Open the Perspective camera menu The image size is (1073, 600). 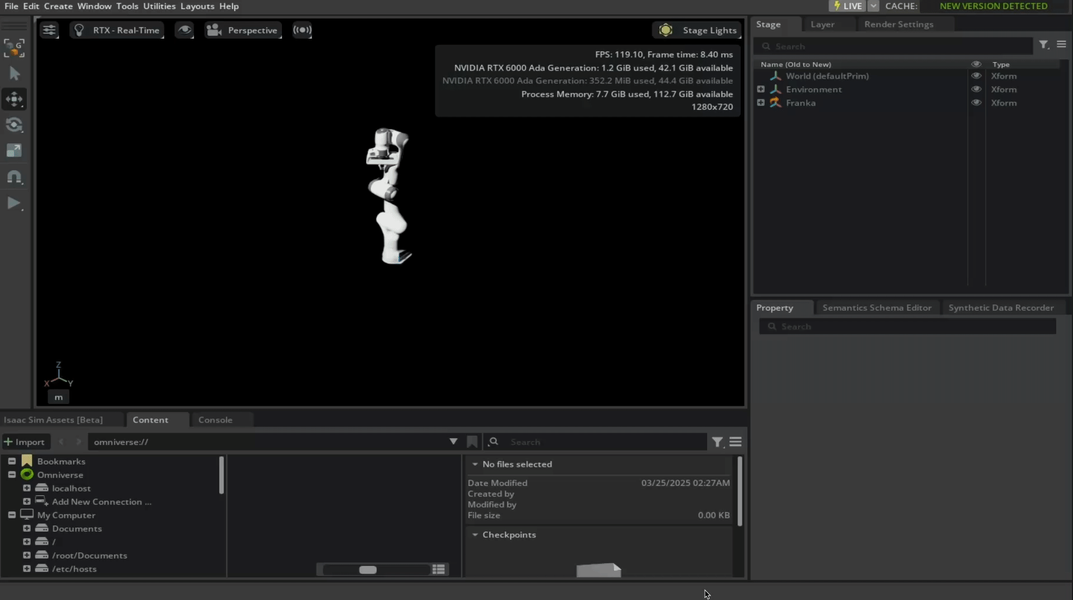click(x=243, y=30)
